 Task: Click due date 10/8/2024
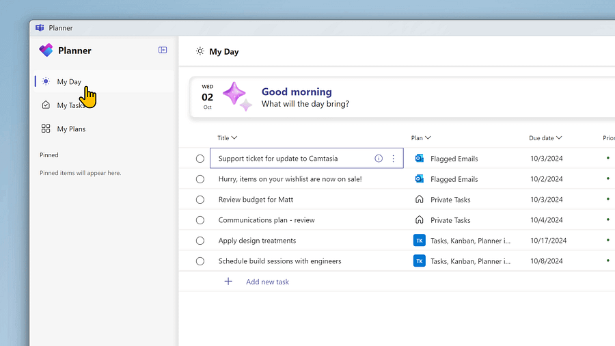pos(547,261)
